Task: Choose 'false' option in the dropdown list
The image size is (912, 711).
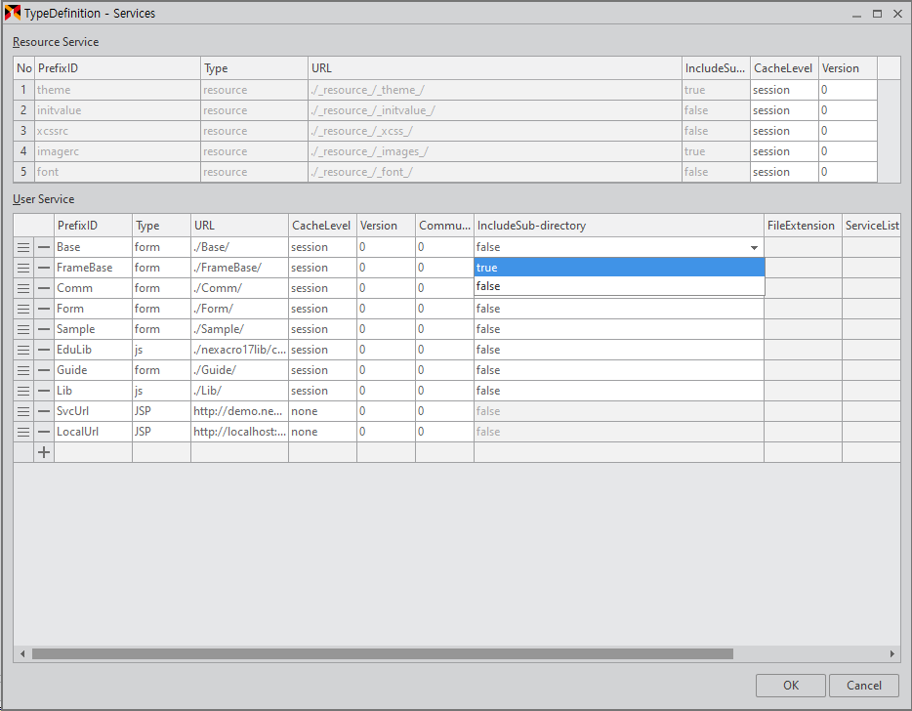Action: tap(618, 286)
